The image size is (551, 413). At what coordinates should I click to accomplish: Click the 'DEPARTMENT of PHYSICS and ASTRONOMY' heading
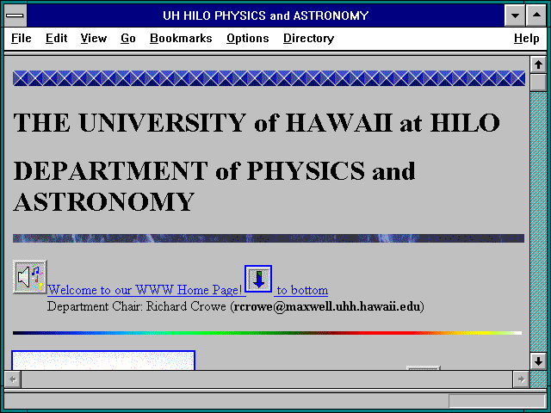coord(214,186)
